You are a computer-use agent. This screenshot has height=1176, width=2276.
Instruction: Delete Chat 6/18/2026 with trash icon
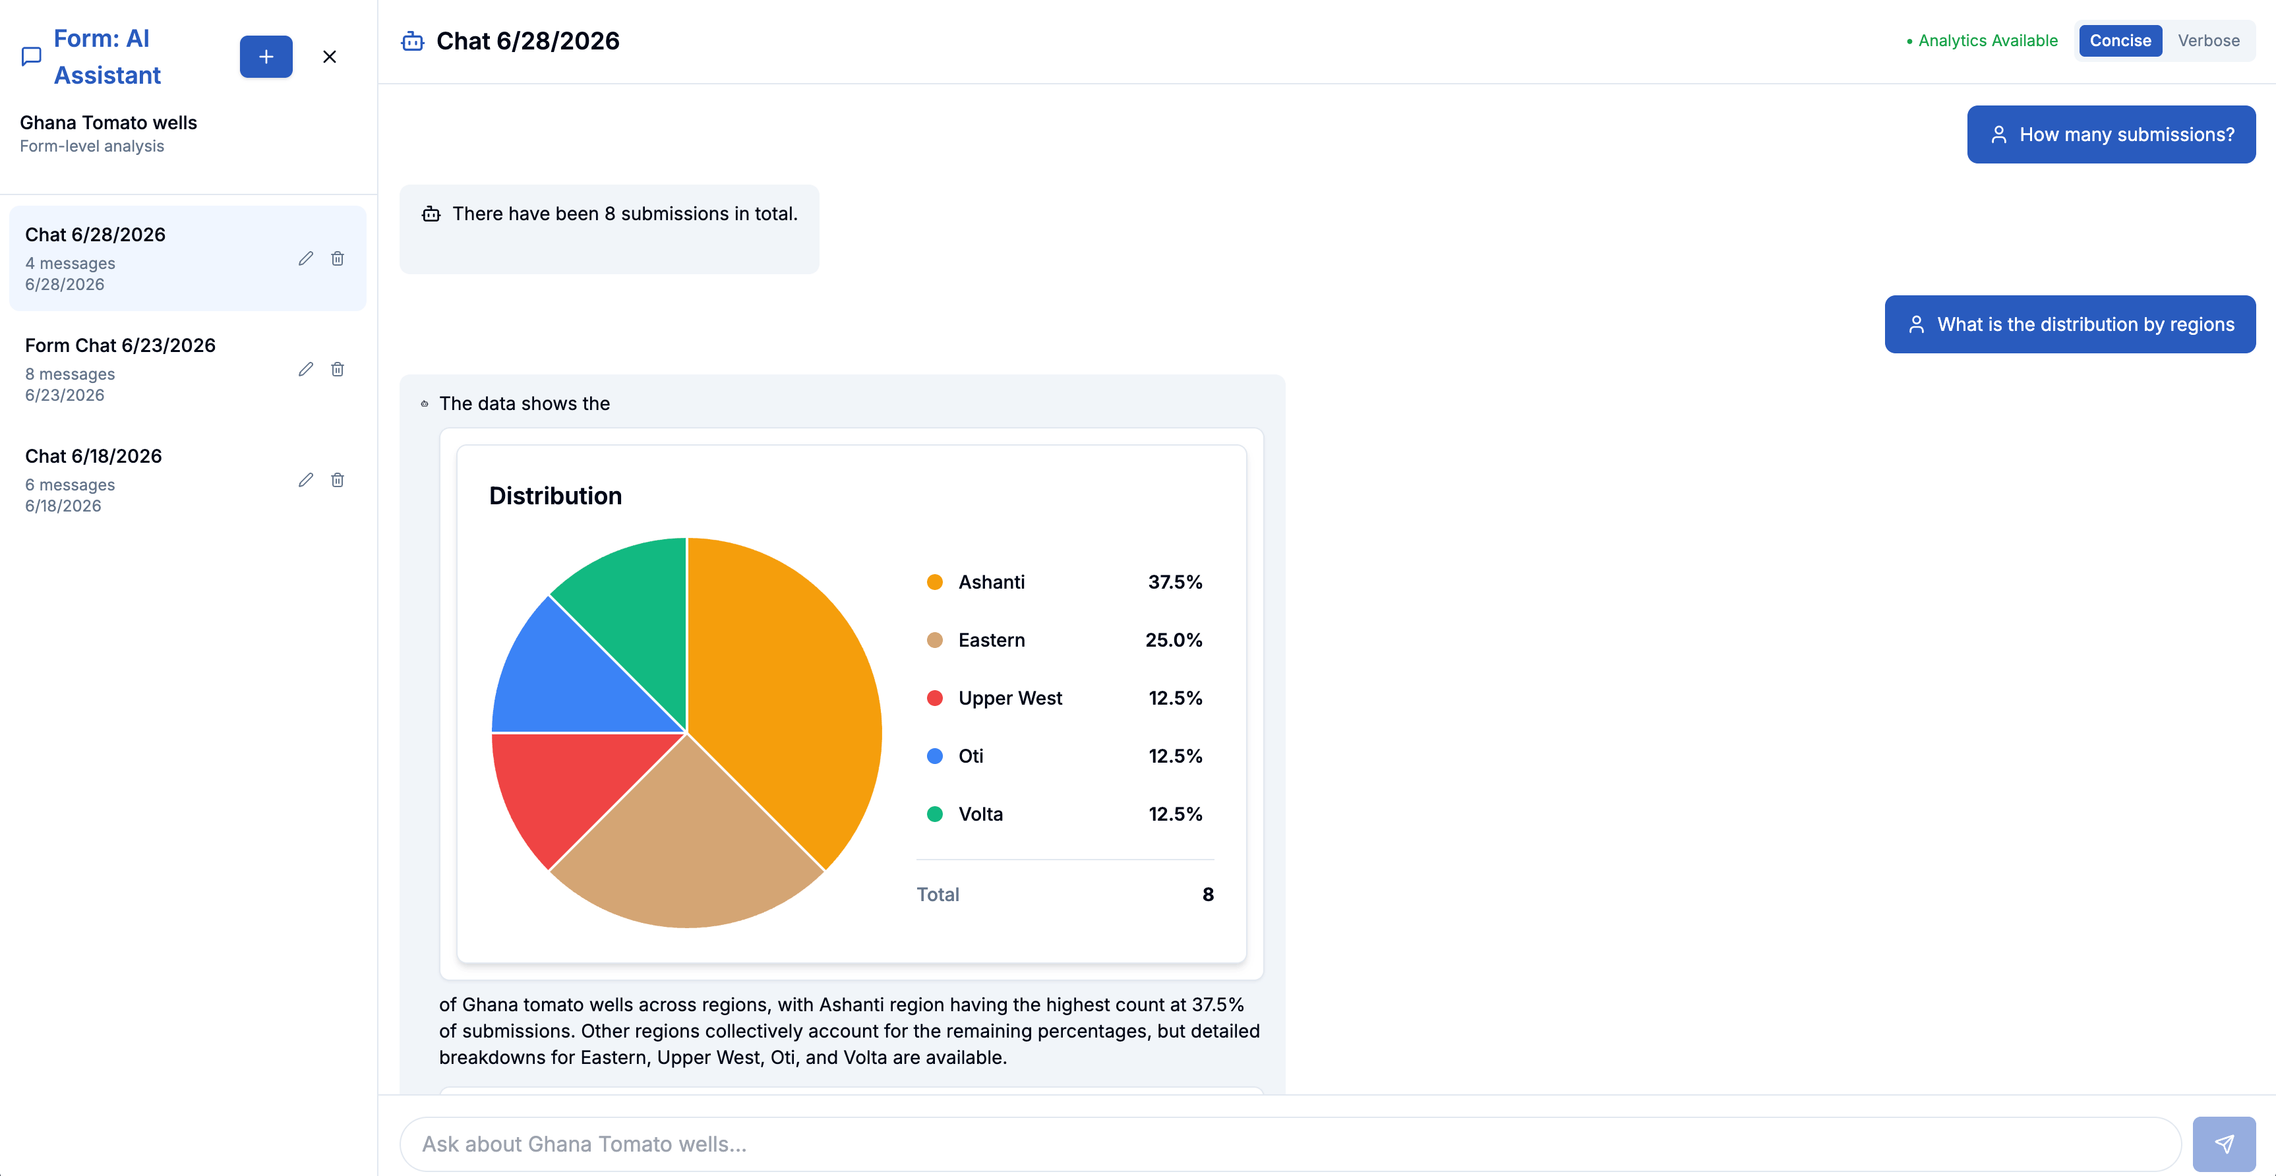pyautogui.click(x=338, y=480)
